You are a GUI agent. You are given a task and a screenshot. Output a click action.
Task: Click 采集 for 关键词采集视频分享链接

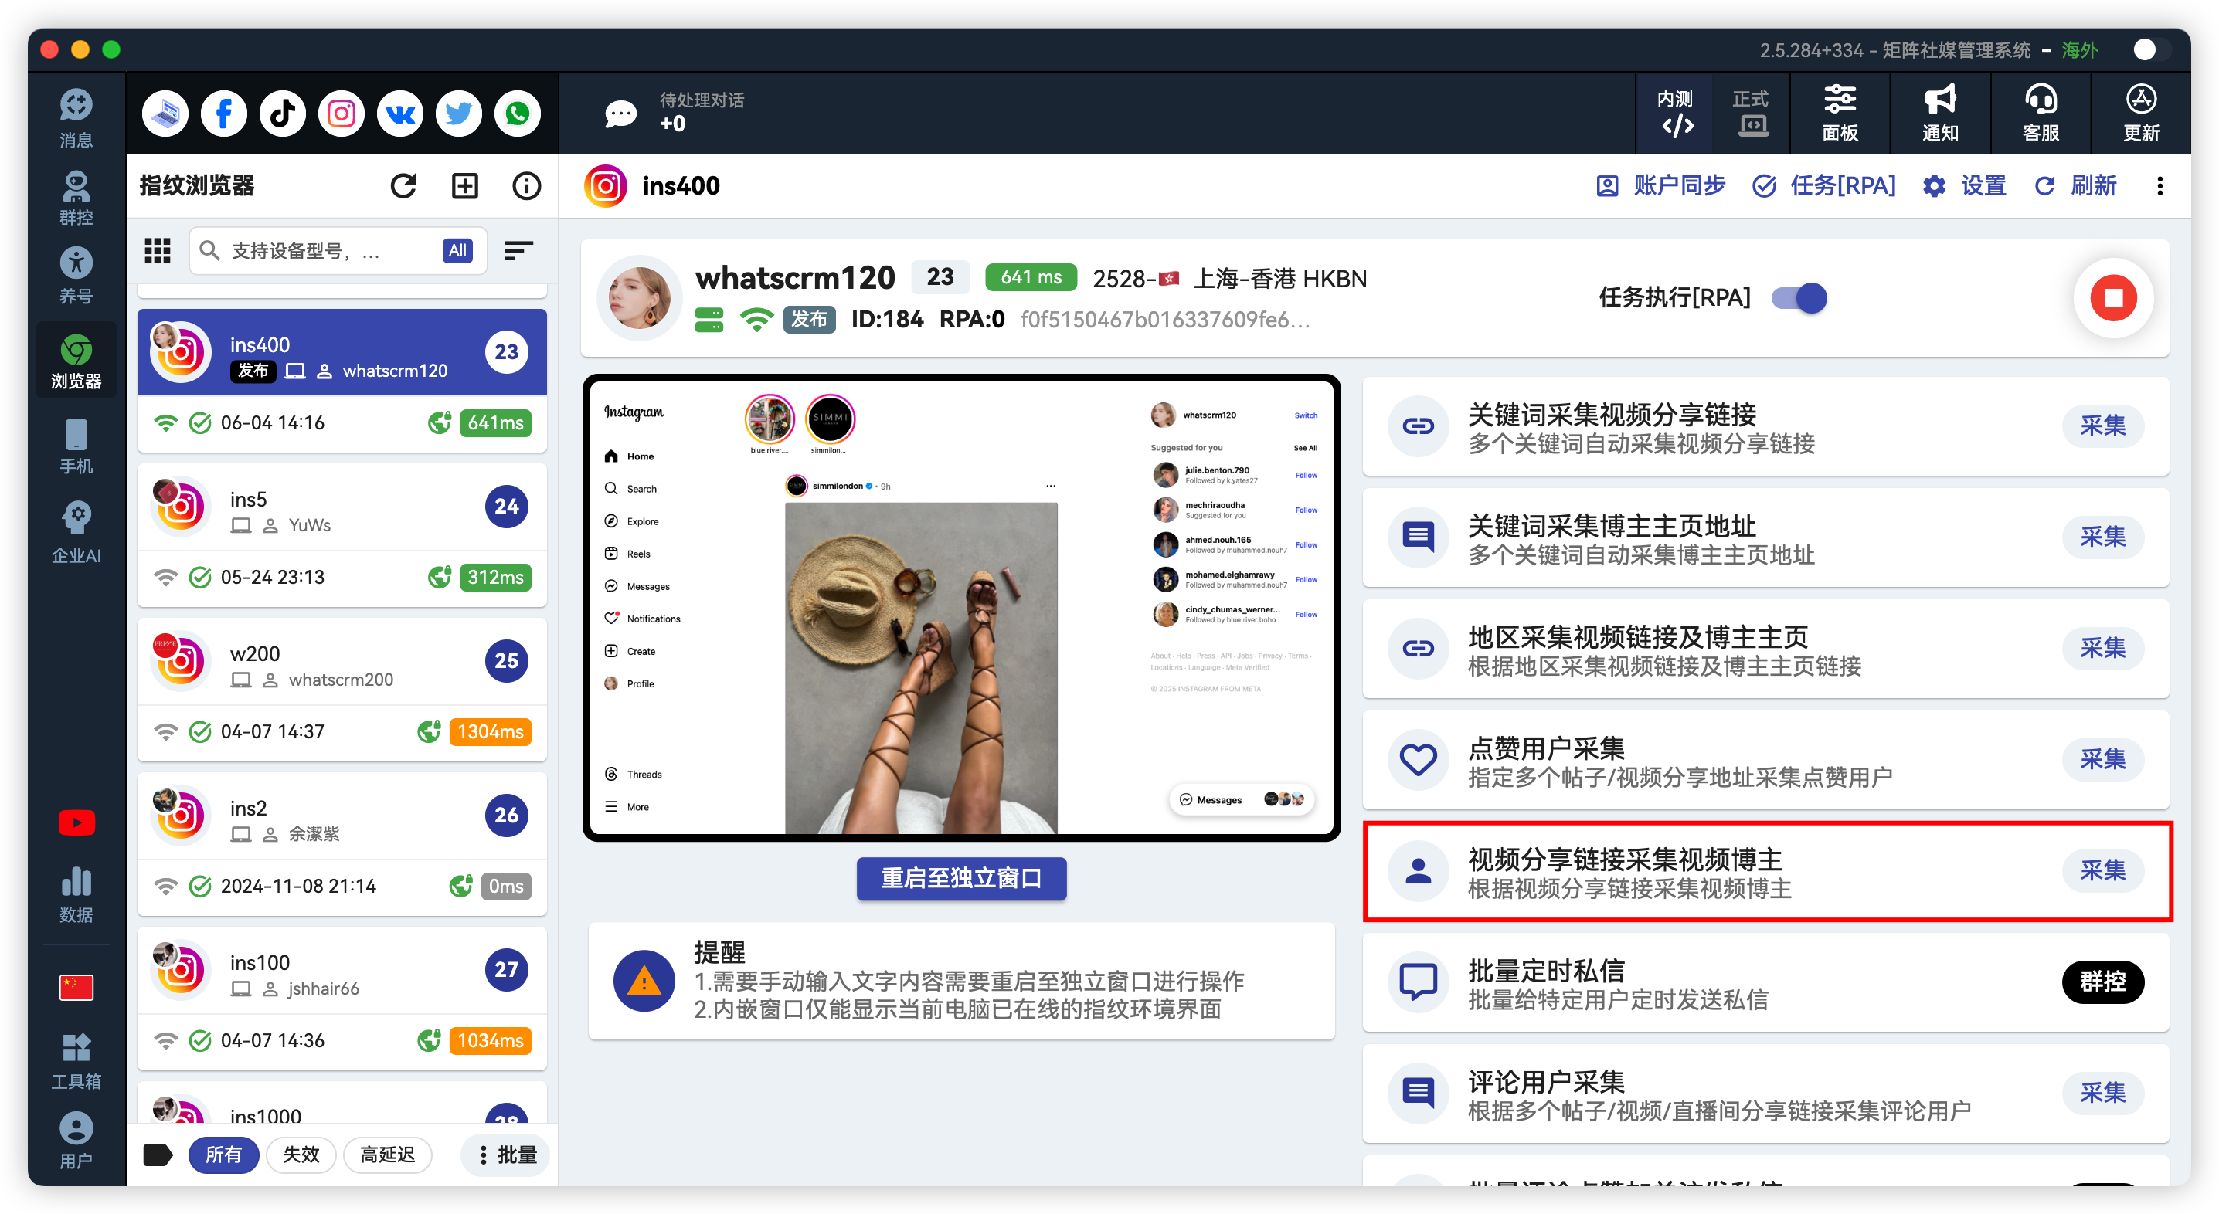tap(2102, 426)
